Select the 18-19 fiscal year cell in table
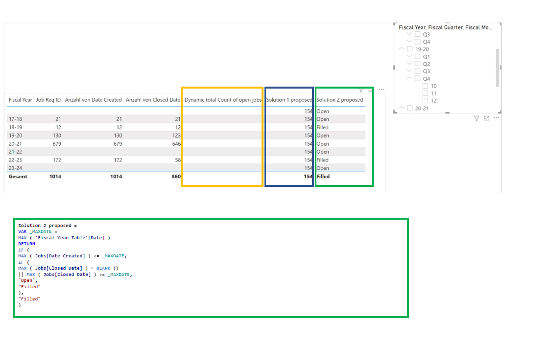The height and width of the screenshot is (343, 551). coord(15,127)
